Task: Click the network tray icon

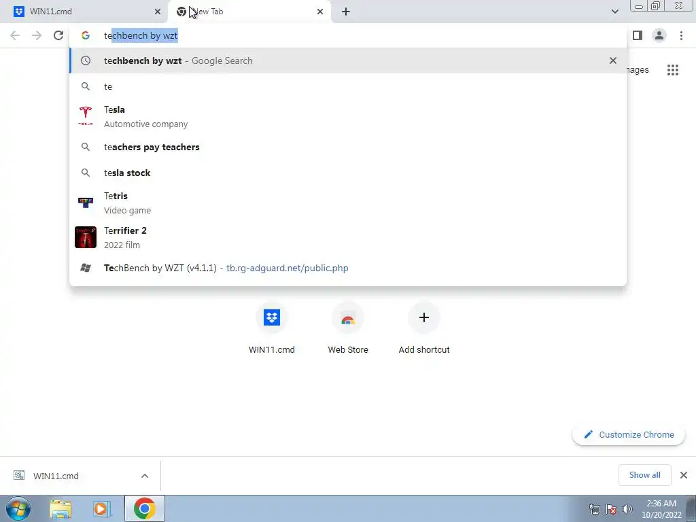Action: point(594,509)
